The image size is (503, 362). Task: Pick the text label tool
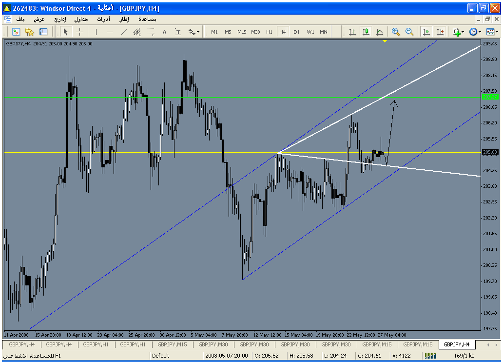(164, 32)
